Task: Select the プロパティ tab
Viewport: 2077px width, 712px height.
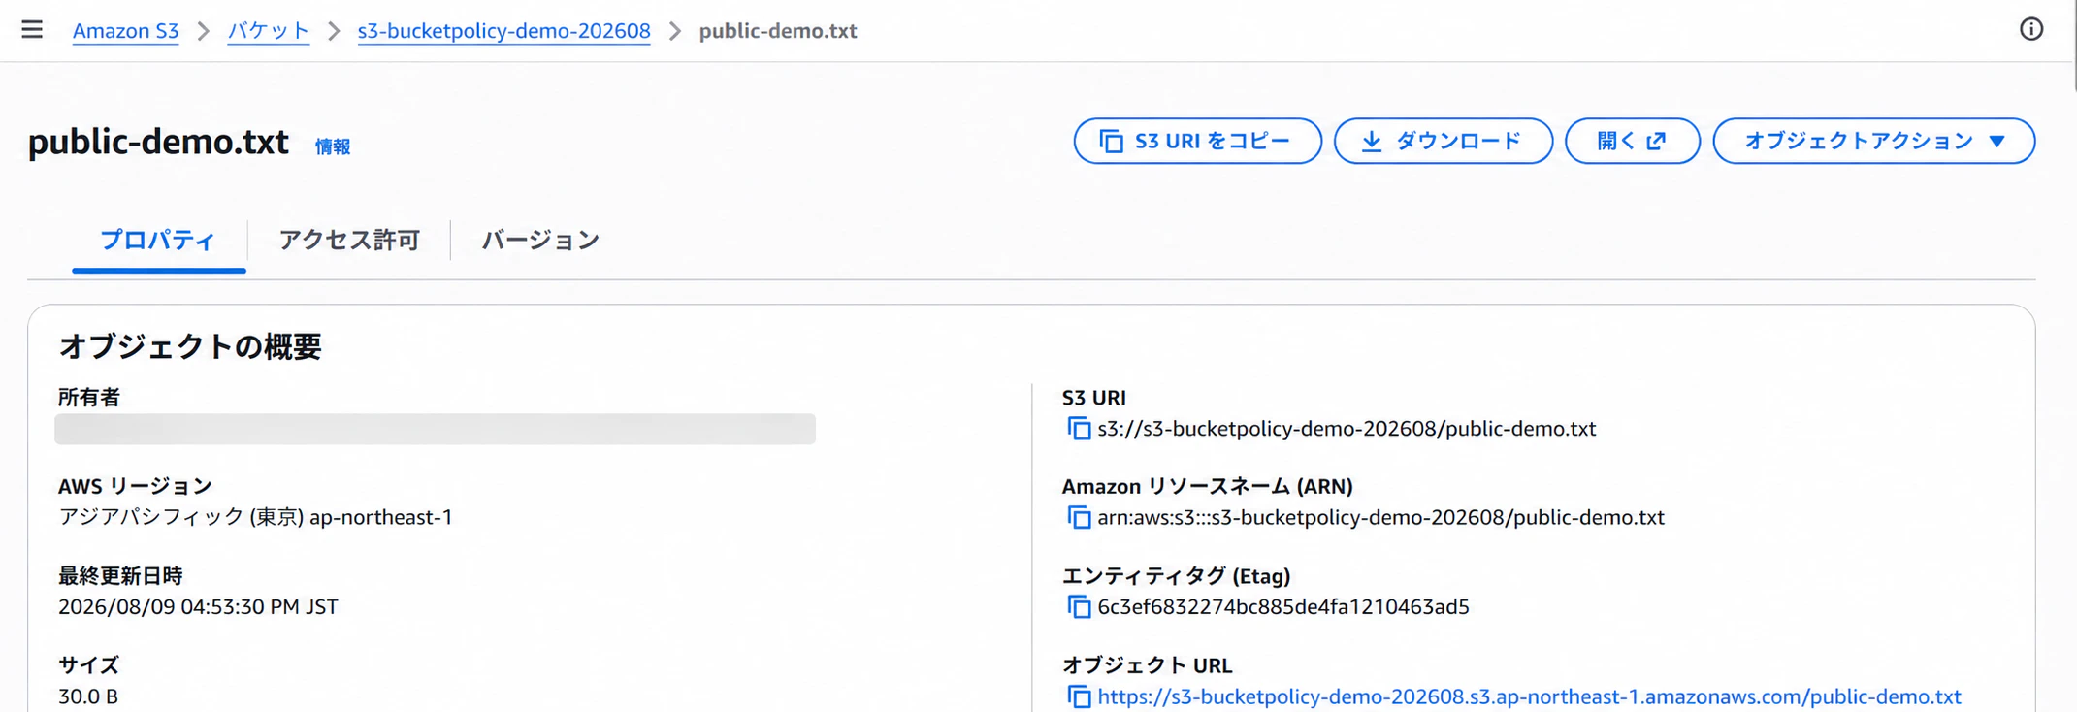Action: (158, 241)
